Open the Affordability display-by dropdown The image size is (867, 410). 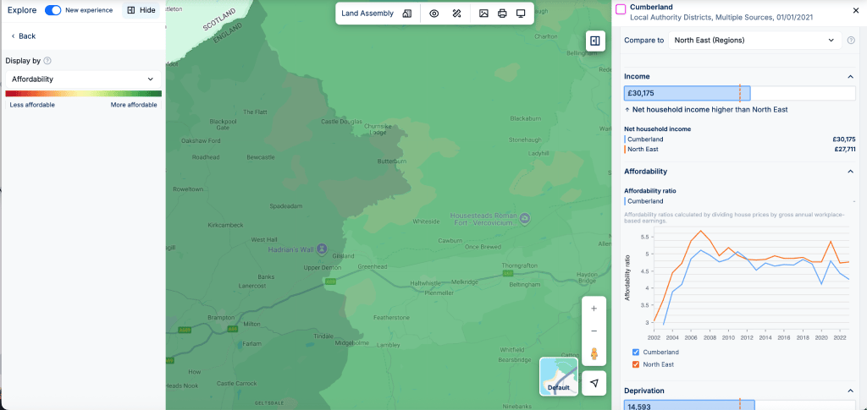[83, 79]
